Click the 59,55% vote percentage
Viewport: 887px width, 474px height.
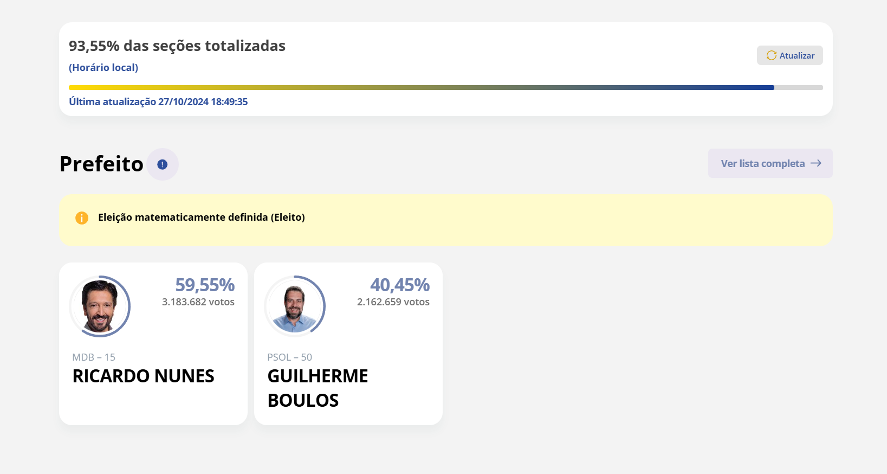tap(205, 285)
